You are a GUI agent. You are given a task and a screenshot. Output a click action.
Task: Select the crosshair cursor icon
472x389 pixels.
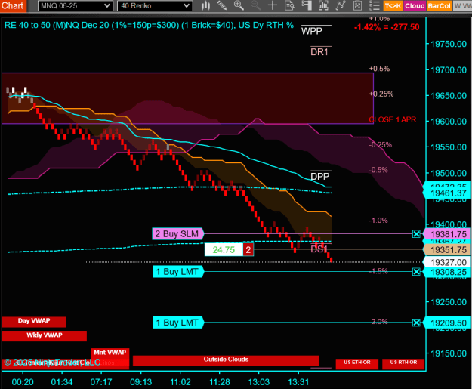273,5
